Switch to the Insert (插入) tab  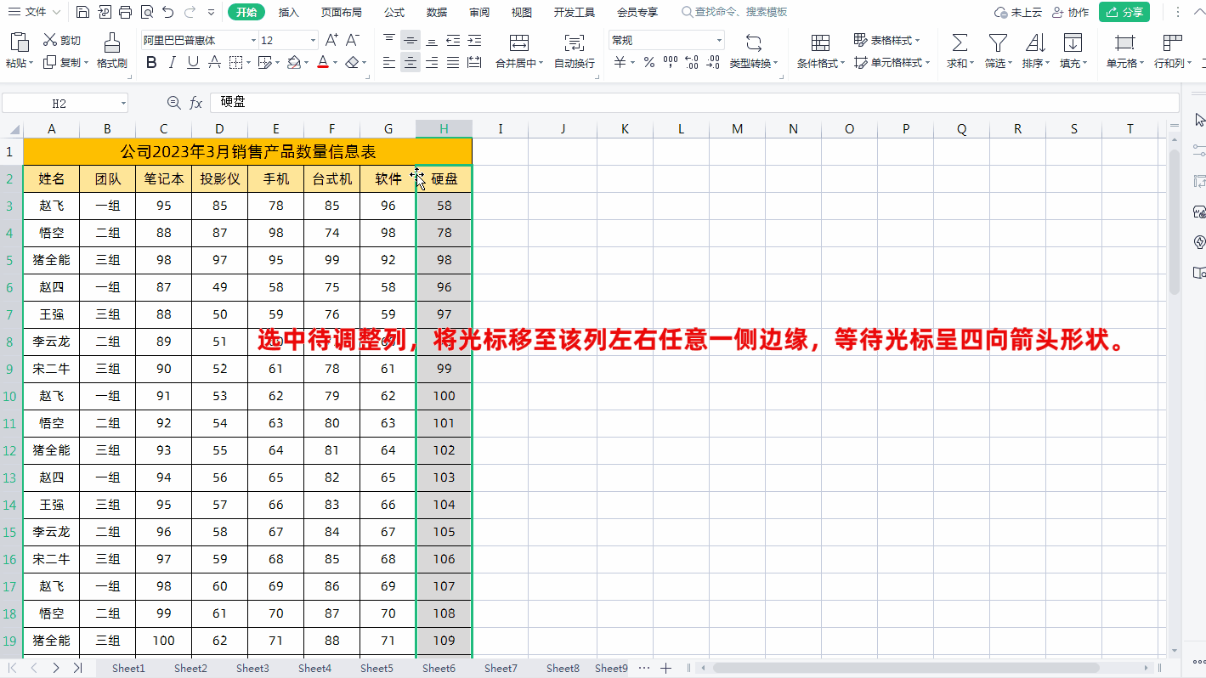point(289,12)
